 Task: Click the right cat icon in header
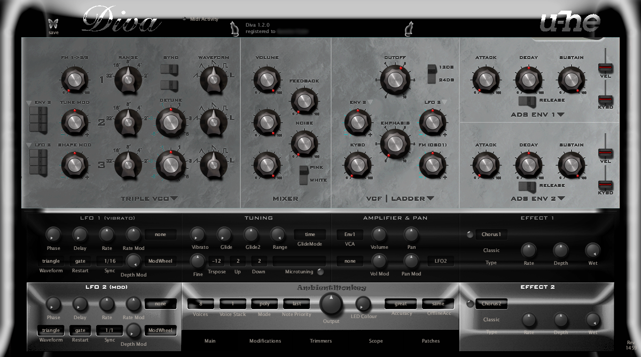[409, 28]
